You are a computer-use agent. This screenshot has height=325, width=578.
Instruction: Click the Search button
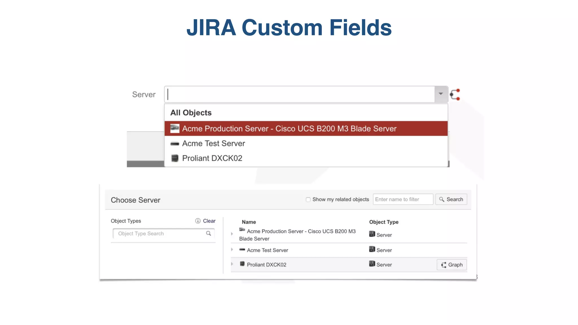[x=451, y=199]
